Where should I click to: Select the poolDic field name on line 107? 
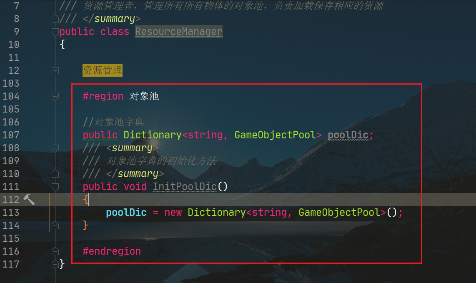pos(348,135)
